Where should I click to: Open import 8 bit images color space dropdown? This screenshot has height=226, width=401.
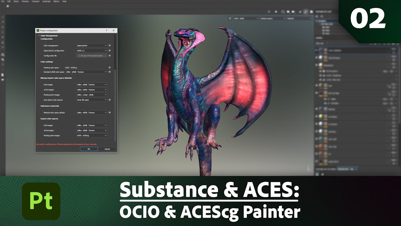(x=91, y=84)
